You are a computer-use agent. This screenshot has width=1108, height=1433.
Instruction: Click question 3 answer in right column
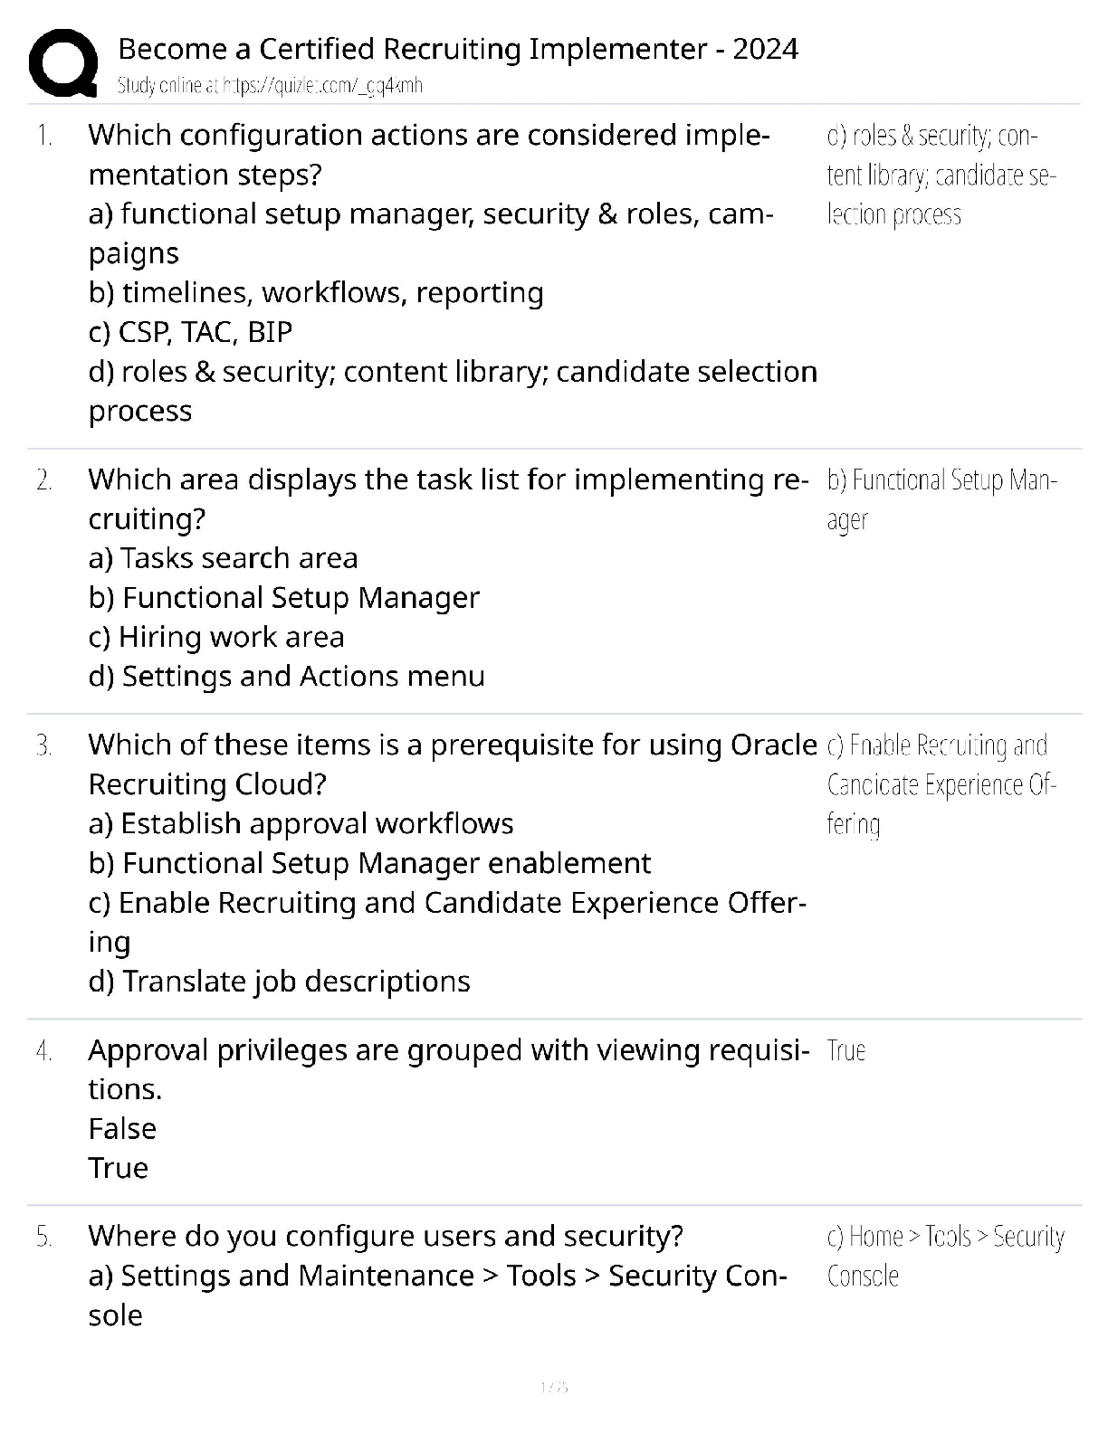941,784
